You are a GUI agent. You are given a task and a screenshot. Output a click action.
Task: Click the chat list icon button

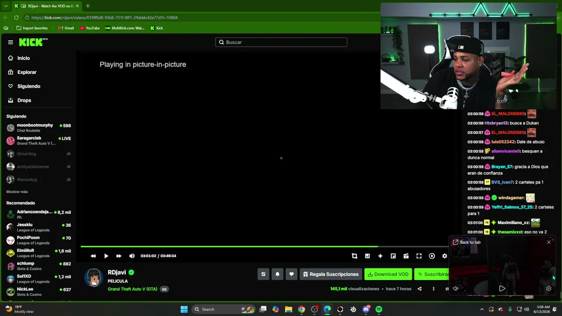[263, 274]
